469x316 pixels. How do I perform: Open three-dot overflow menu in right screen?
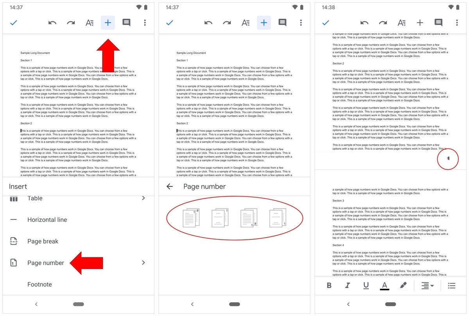(457, 23)
